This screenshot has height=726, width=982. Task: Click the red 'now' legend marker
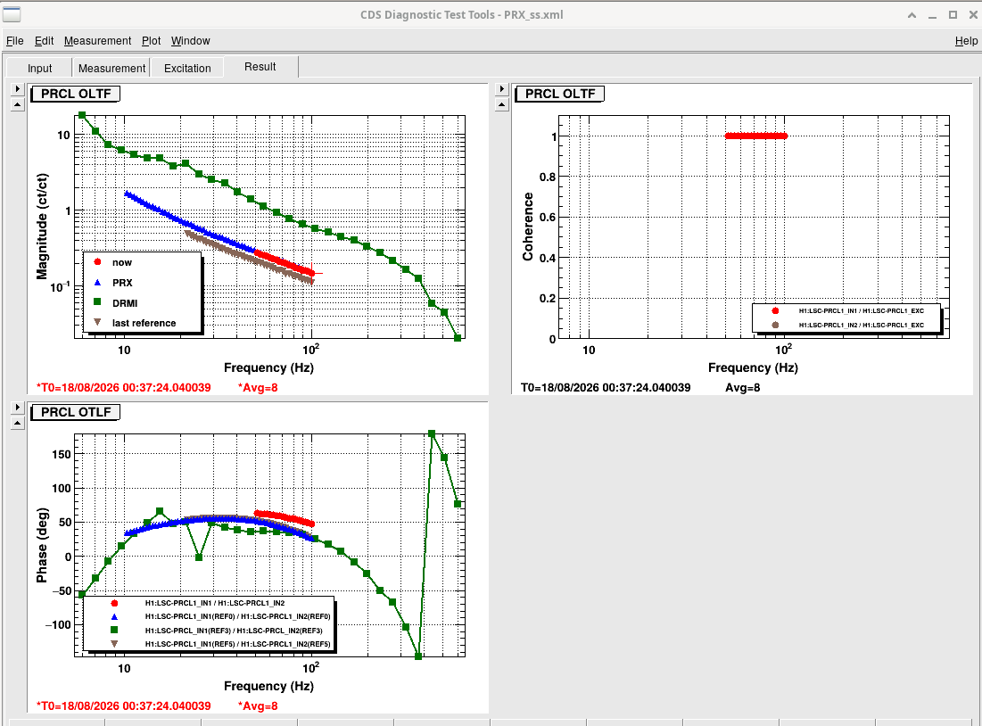click(97, 262)
